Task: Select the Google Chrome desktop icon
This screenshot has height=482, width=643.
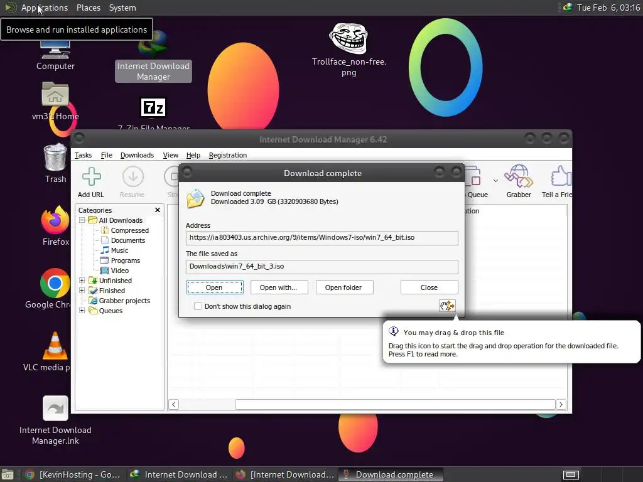Action: pos(55,283)
